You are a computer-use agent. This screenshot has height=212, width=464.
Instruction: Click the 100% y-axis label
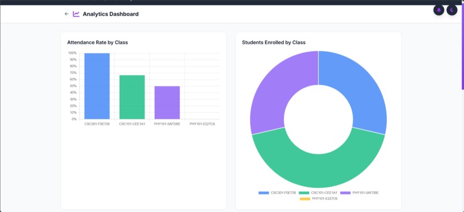(72, 53)
